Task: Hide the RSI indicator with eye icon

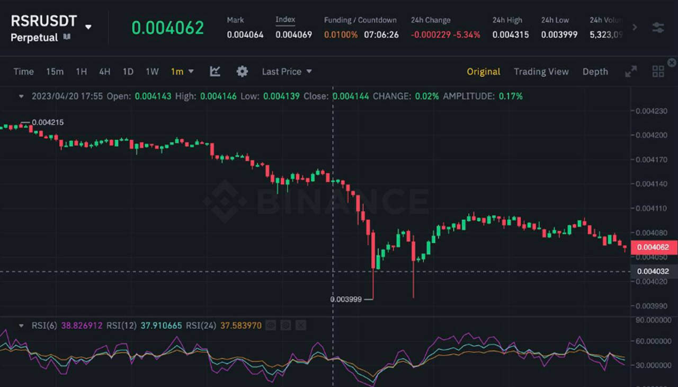Action: coord(271,325)
